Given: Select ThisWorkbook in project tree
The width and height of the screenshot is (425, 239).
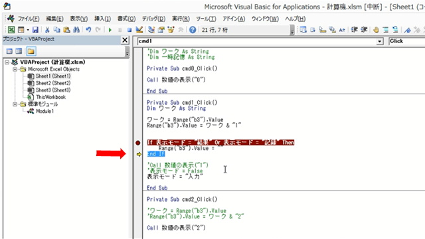Looking at the screenshot, I should coord(50,97).
